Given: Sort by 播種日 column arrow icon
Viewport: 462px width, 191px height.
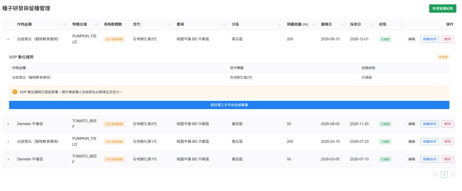Looking at the screenshot, I should pyautogui.click(x=342, y=24).
